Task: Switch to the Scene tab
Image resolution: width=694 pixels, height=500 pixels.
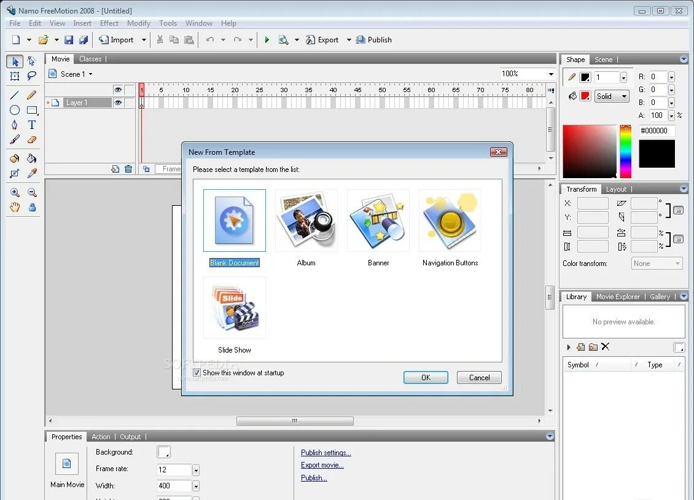Action: click(x=603, y=60)
